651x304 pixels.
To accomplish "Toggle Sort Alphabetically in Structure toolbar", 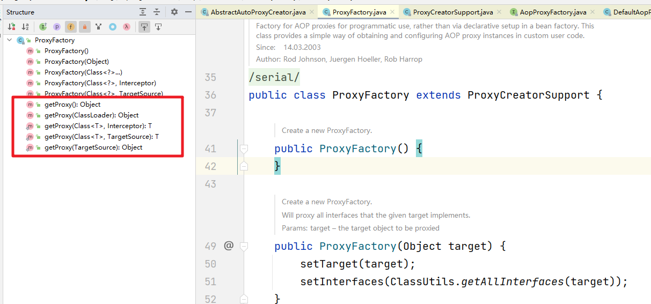I will [25, 26].
